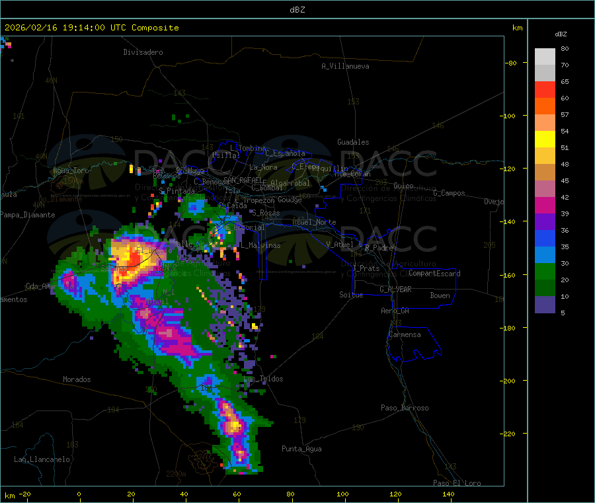Click the 'km' label at top right
The image size is (595, 503).
click(x=517, y=28)
